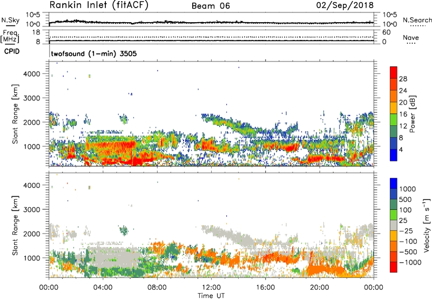Pick the bright red top segment of power colorbar

click(394, 72)
